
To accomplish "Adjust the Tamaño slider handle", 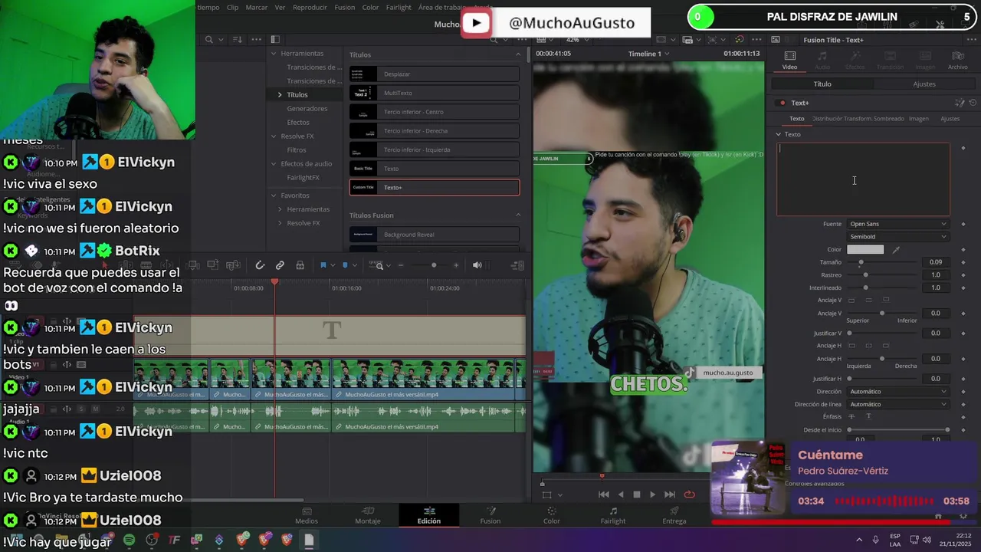I will click(x=861, y=262).
